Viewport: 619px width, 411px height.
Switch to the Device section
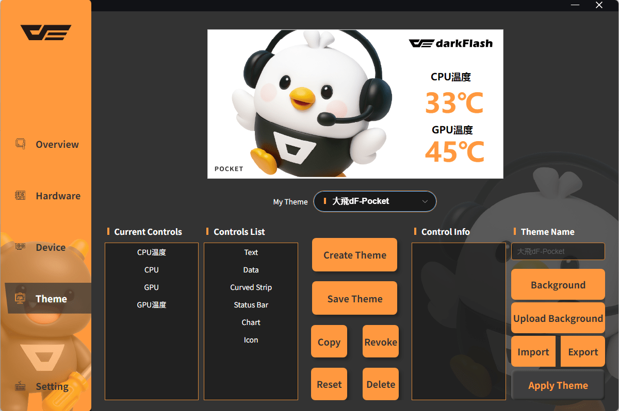click(45, 247)
